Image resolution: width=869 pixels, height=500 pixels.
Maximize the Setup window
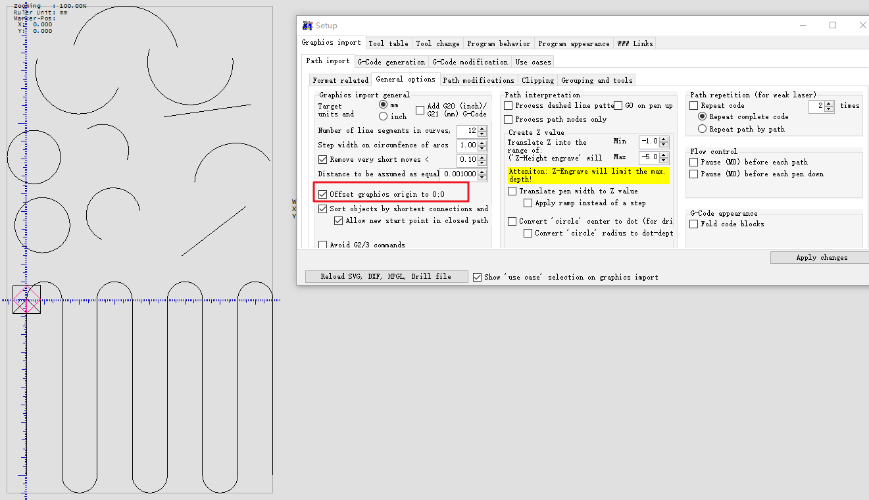(833, 25)
